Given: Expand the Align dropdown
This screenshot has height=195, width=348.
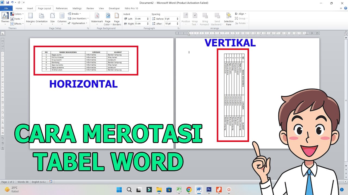Looking at the screenshot, I should [241, 14].
